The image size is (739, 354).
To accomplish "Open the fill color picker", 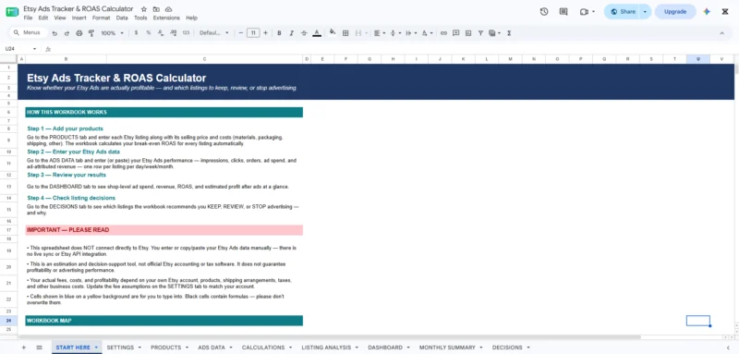I will (333, 32).
